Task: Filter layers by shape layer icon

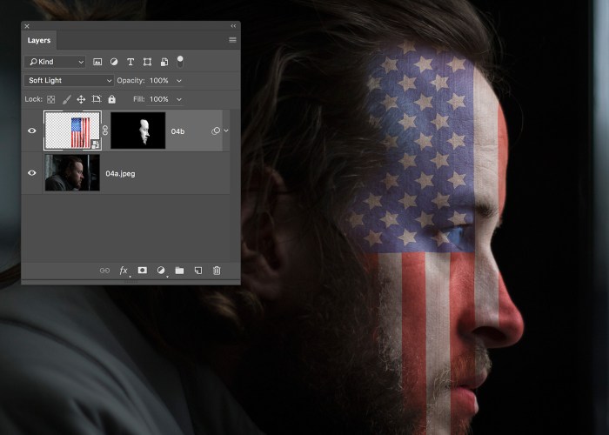Action: click(x=147, y=62)
